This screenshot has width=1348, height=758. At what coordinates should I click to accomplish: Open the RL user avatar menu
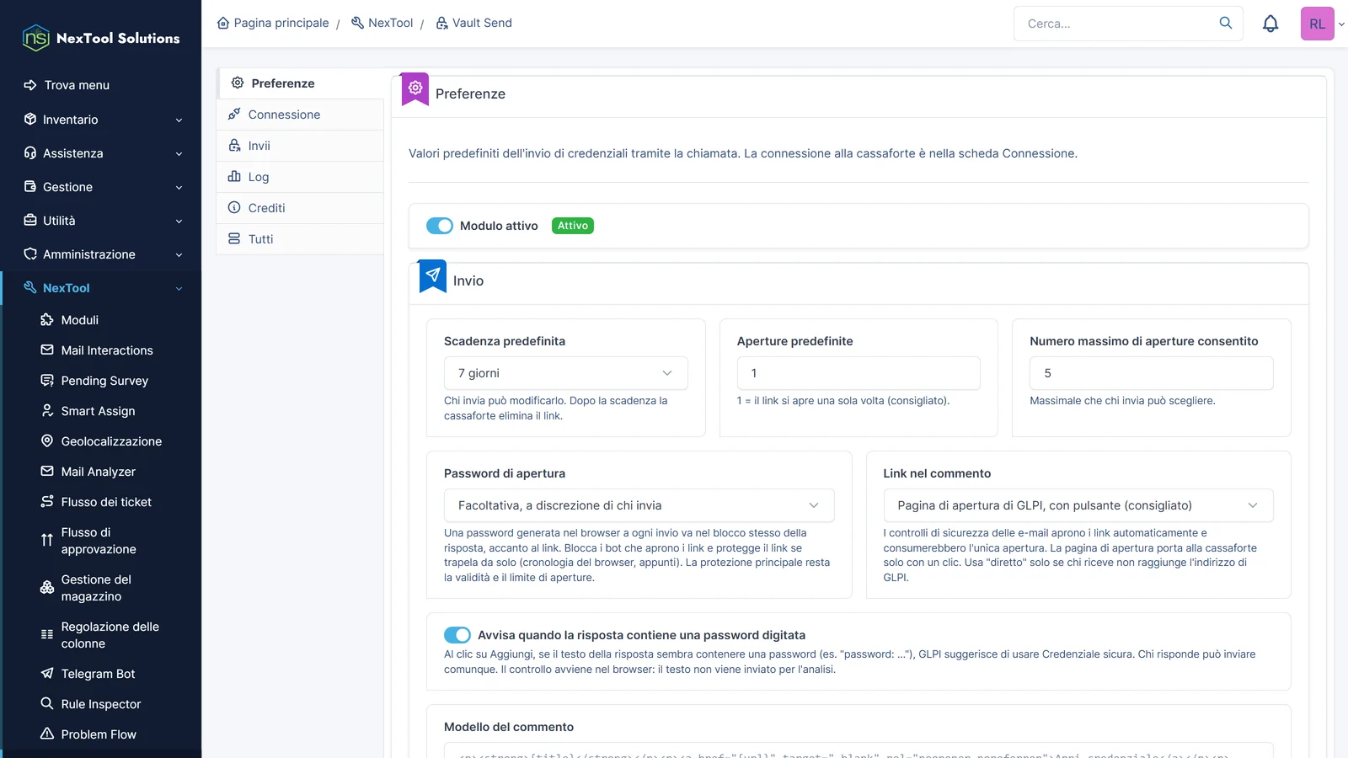[1318, 24]
